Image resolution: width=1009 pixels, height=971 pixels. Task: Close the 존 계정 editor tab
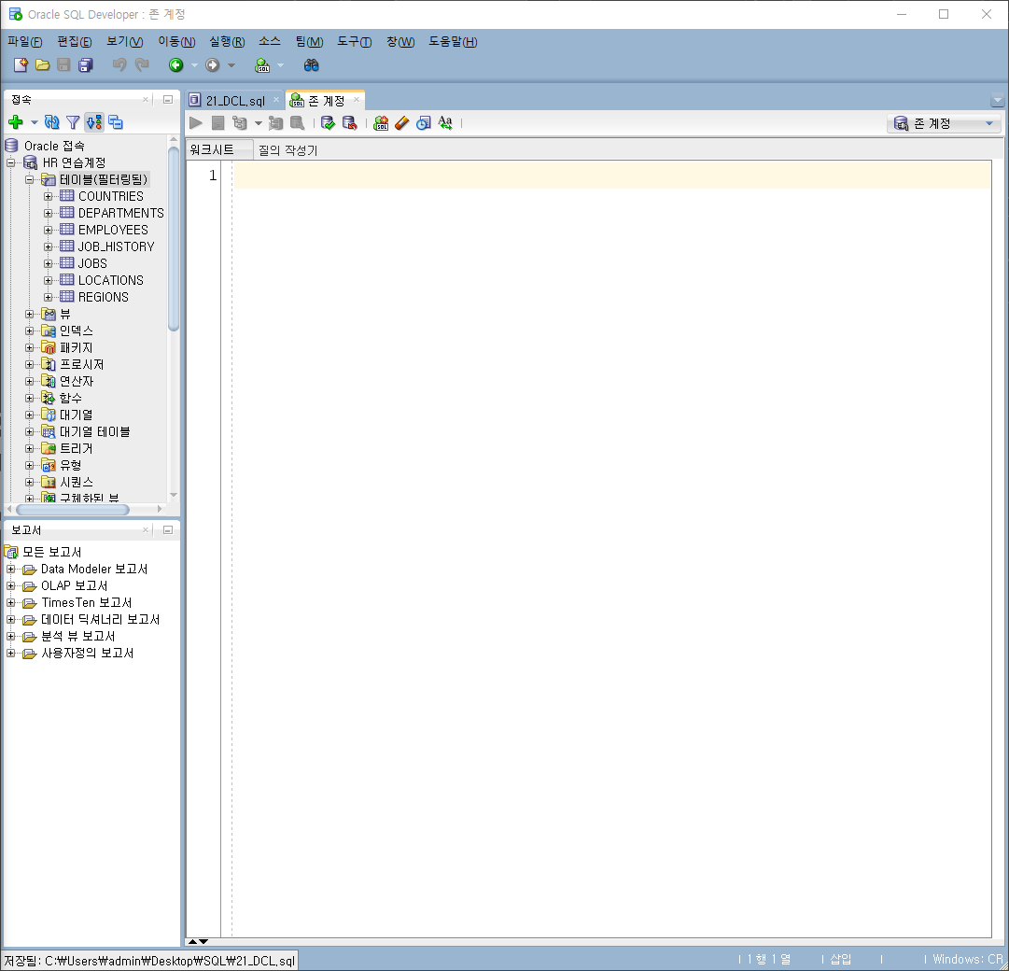357,100
